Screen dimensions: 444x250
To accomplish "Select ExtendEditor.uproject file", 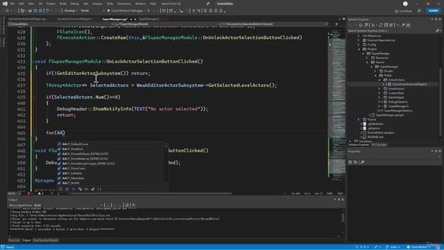I will pos(381,133).
